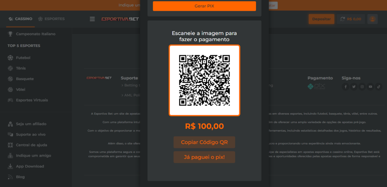Switch to the Cassino tab
Image resolution: width=387 pixels, height=187 pixels.
(20, 19)
